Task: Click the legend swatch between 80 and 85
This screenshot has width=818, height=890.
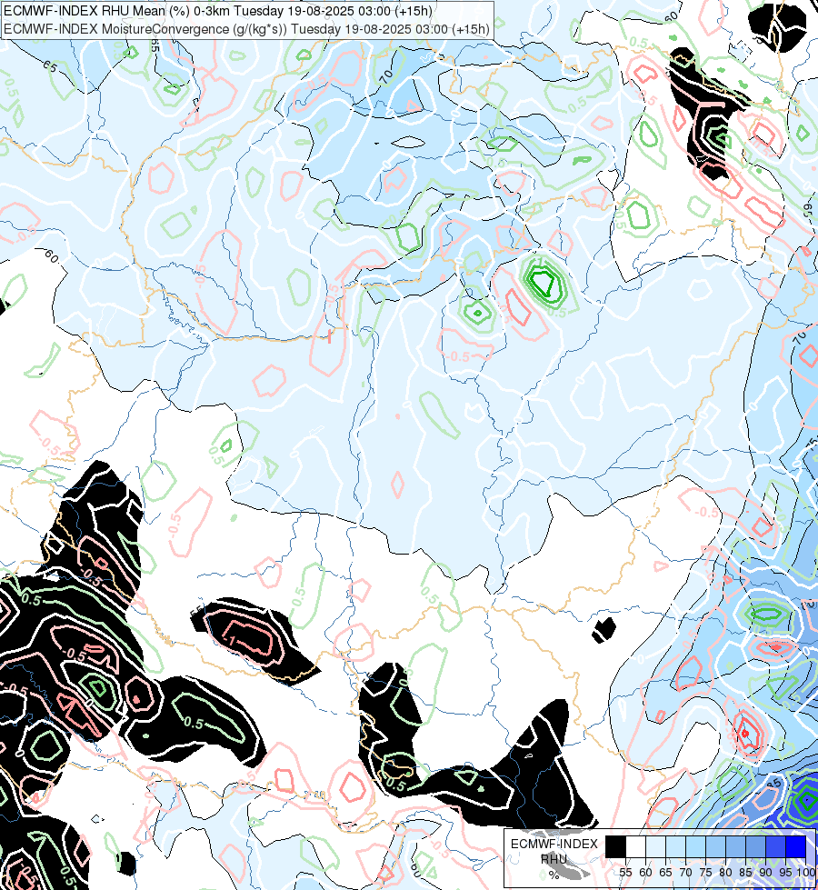Action: click(735, 846)
